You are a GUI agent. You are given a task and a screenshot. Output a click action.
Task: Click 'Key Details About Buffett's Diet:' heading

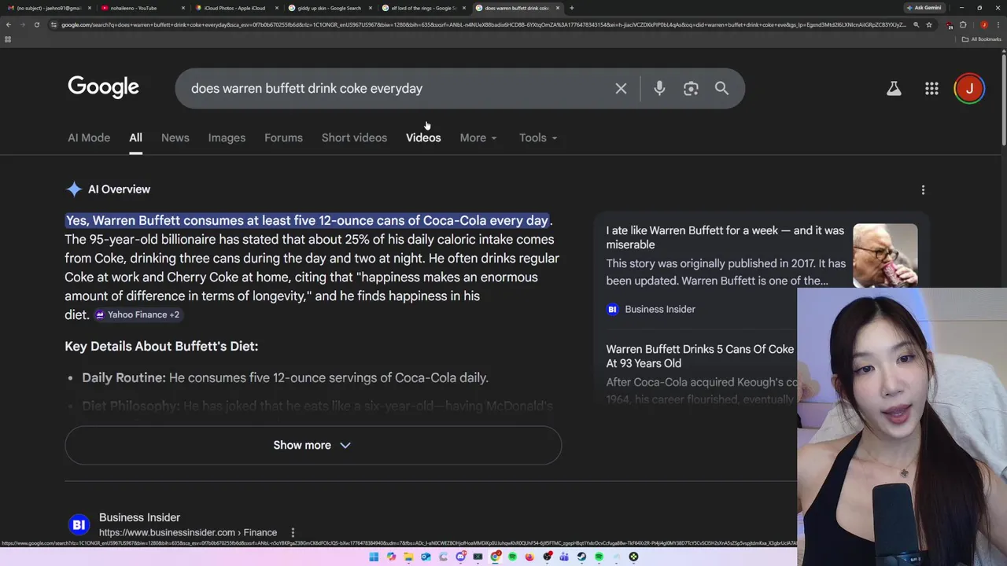(161, 346)
